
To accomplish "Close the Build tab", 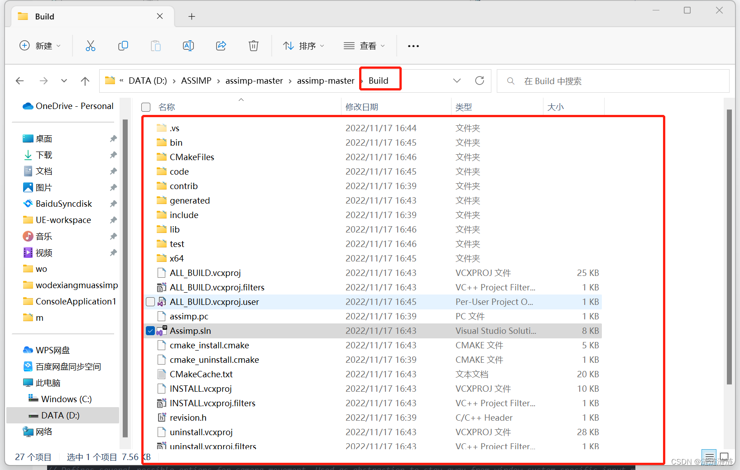I will tap(160, 16).
